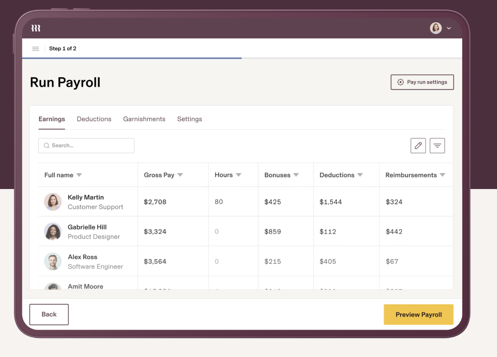Click Reimbursements column filter icon
Image resolution: width=497 pixels, height=357 pixels.
(x=442, y=175)
